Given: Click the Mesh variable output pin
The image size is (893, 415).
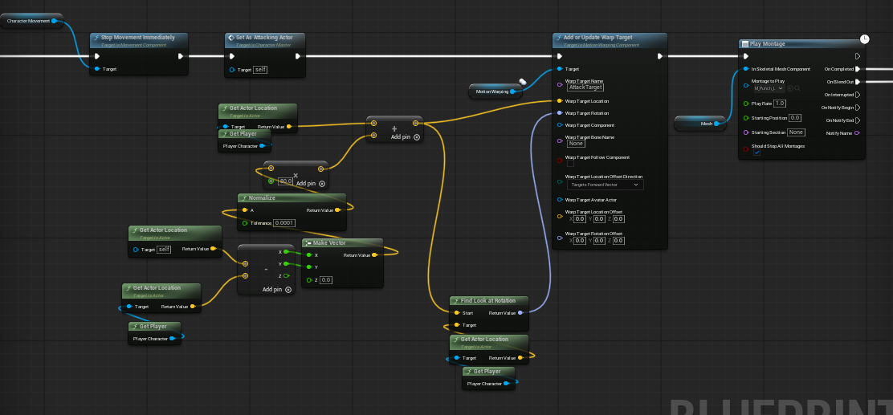Looking at the screenshot, I should point(716,123).
